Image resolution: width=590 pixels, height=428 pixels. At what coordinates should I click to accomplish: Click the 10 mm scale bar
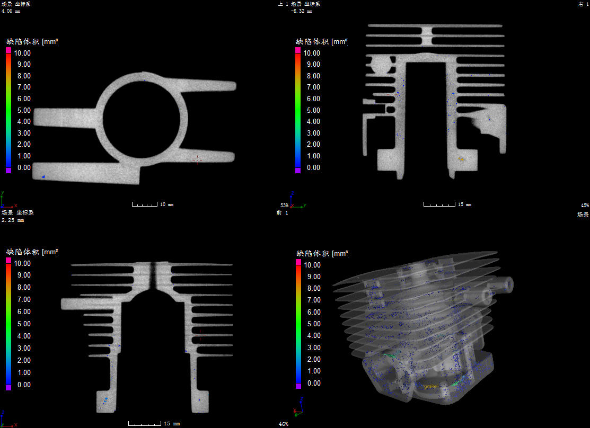pyautogui.click(x=145, y=204)
